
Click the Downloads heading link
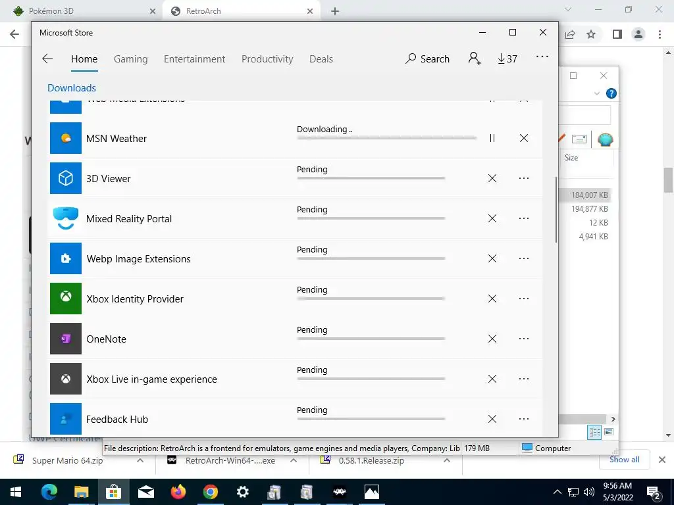[x=72, y=88]
